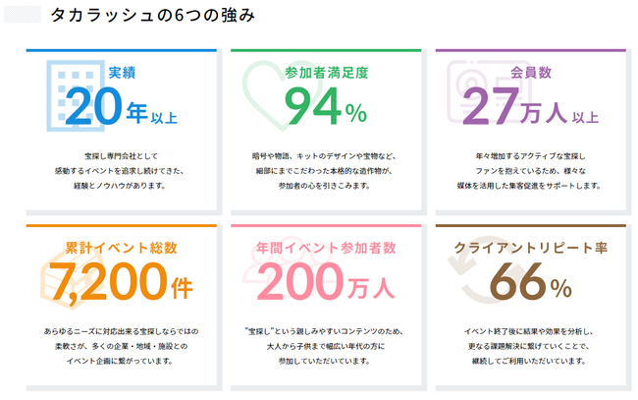Click the クライアントリピート率 title
The image size is (638, 400).
click(531, 248)
